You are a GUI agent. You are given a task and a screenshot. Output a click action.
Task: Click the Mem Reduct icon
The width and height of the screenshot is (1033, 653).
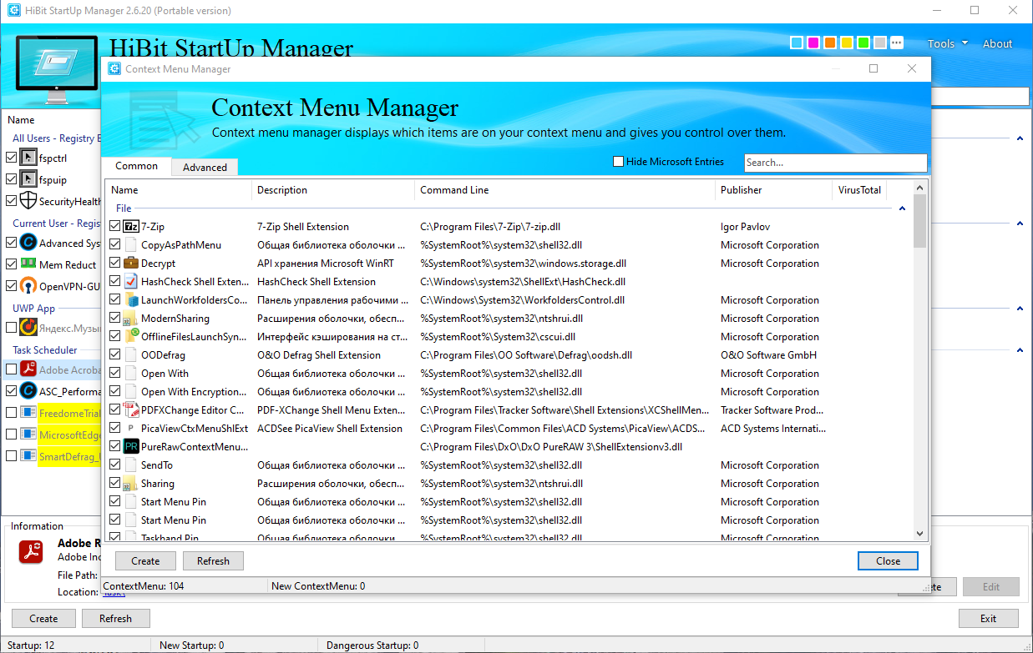tap(28, 264)
